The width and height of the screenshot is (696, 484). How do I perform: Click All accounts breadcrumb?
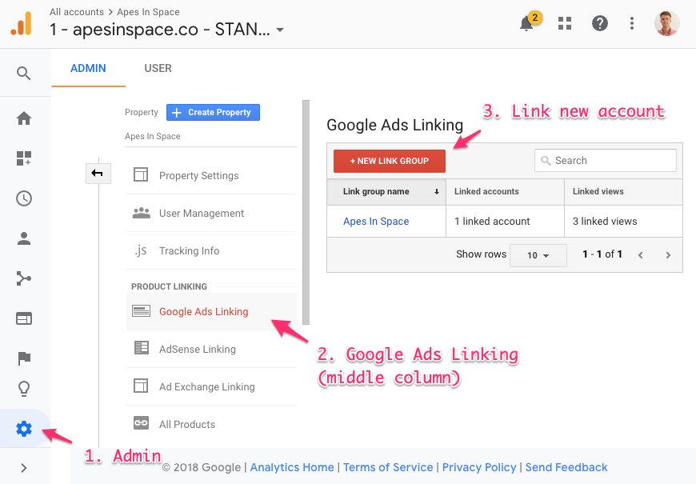77,12
